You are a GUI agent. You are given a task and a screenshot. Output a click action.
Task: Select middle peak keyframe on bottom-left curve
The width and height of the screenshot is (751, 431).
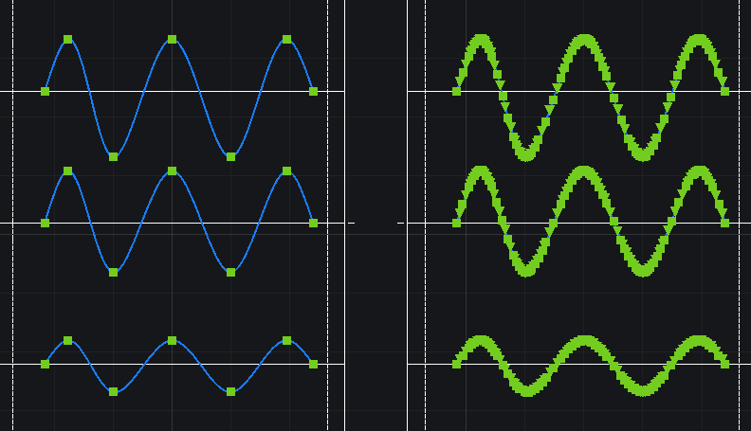(172, 340)
